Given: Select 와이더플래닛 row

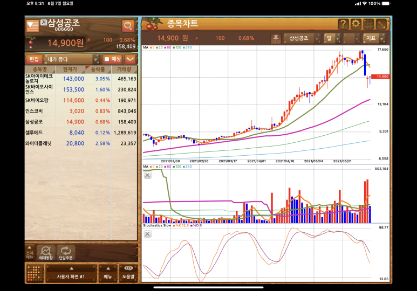Looking at the screenshot, I should pyautogui.click(x=81, y=143).
